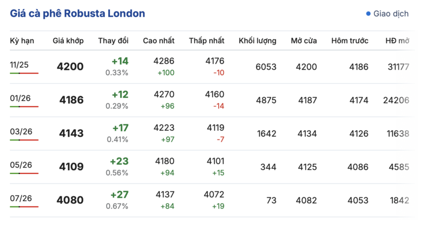Image resolution: width=433 pixels, height=228 pixels.
Task: Sort by the Khối lượng column header
Action: click(x=258, y=41)
